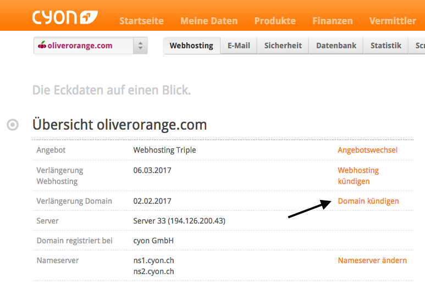The width and height of the screenshot is (425, 284).
Task: Open the Datenbank tab
Action: point(336,46)
